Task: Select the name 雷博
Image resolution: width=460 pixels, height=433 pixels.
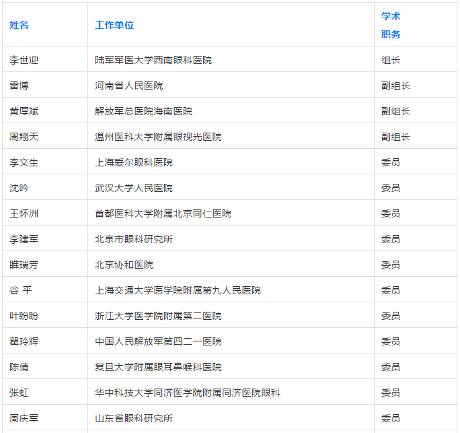Action: pyautogui.click(x=19, y=86)
